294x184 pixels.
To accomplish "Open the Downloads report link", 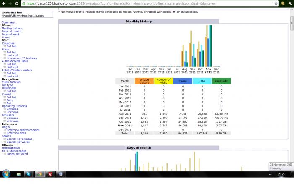I will tap(9, 88).
